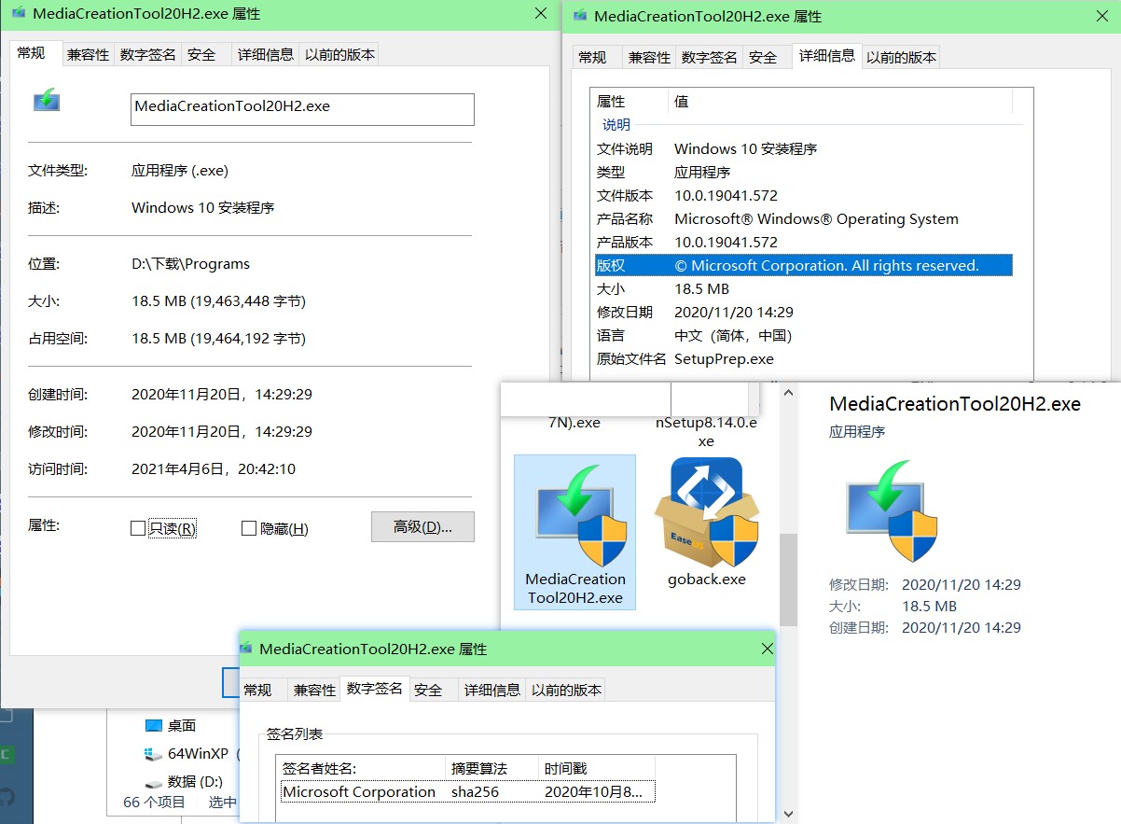Select the goback.exe installer icon
This screenshot has width=1121, height=824.
pyautogui.click(x=706, y=511)
